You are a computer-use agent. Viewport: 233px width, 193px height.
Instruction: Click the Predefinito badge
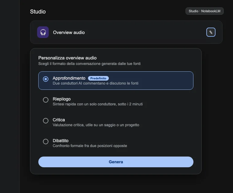coord(98,78)
